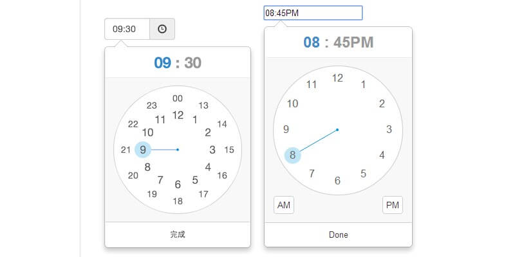The image size is (515, 257).
Task: Pick hour 00 on the 24-hour clock
Action: (178, 98)
